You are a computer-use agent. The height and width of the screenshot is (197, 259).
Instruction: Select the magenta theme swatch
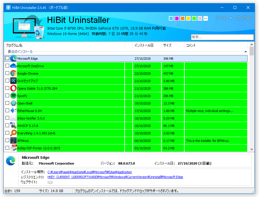pos(177,18)
